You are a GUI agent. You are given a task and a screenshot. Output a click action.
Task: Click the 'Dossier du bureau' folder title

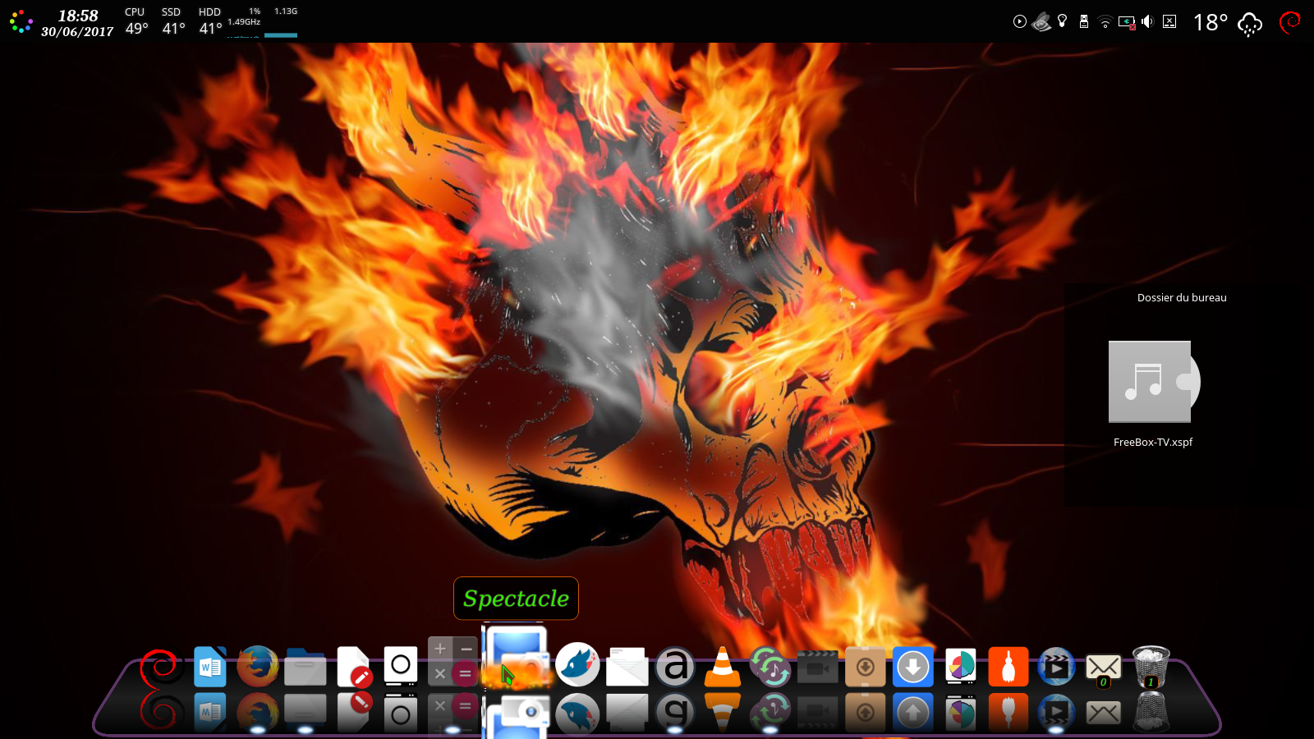(1182, 298)
